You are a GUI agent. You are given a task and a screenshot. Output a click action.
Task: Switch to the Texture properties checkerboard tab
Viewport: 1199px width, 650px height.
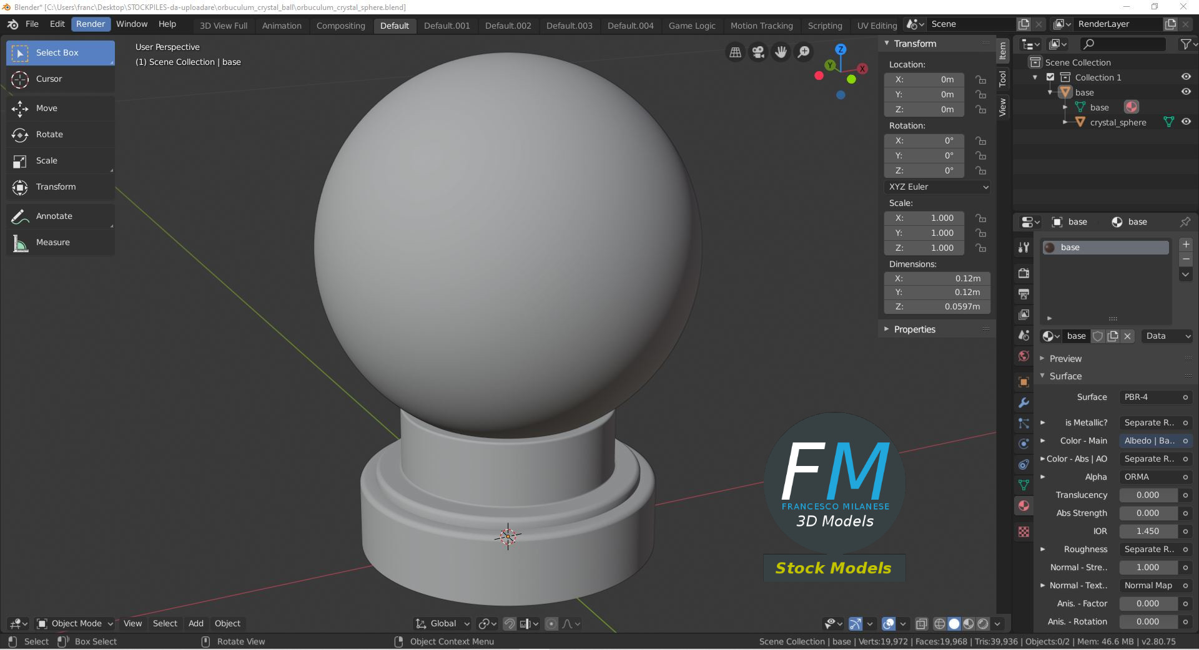point(1023,532)
